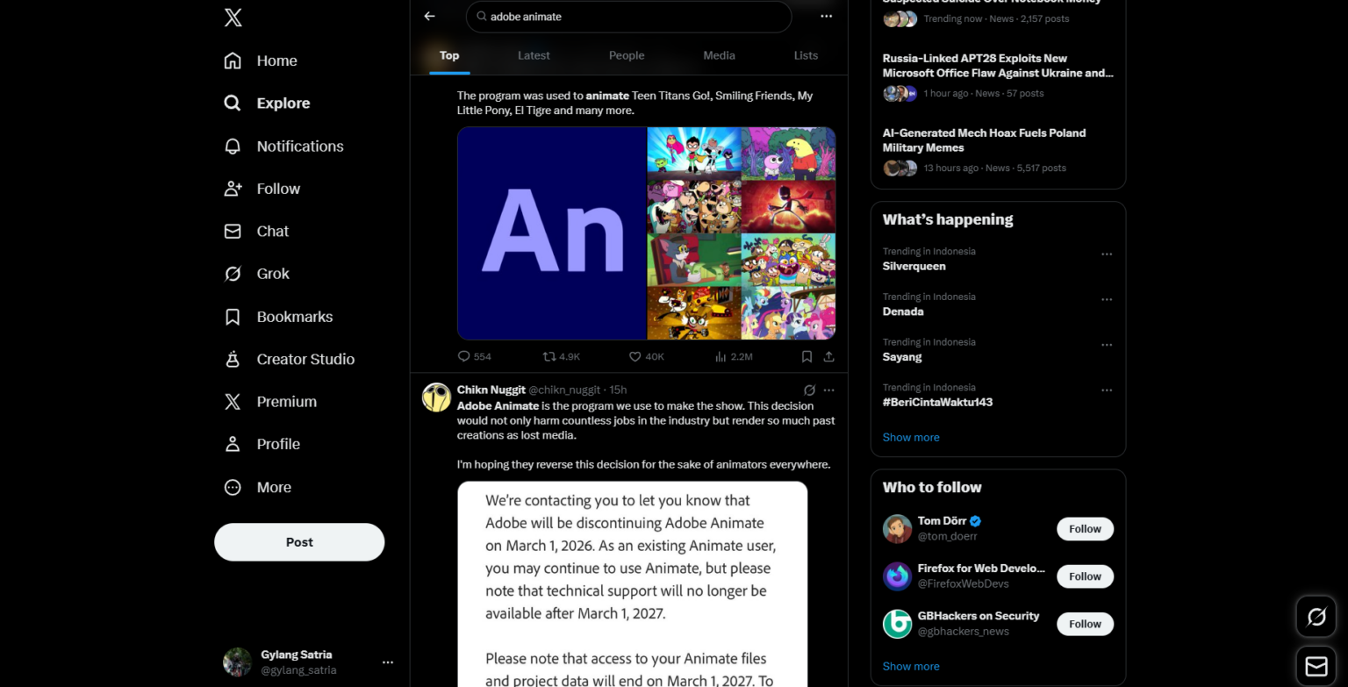
Task: Switch to the People tab
Action: [627, 55]
